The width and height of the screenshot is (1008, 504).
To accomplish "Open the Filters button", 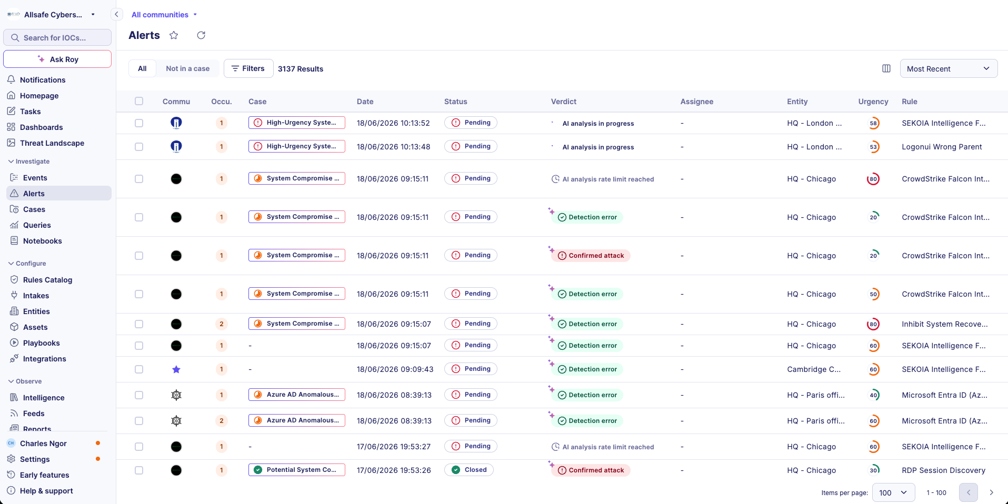I will pyautogui.click(x=248, y=68).
